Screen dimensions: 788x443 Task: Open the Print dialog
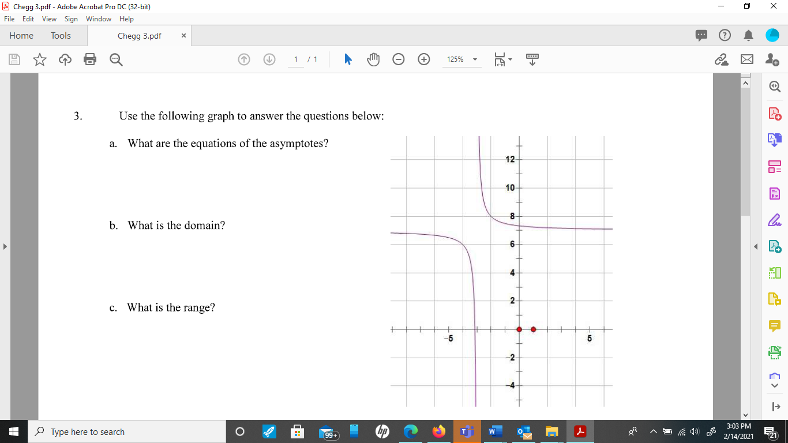click(x=90, y=59)
